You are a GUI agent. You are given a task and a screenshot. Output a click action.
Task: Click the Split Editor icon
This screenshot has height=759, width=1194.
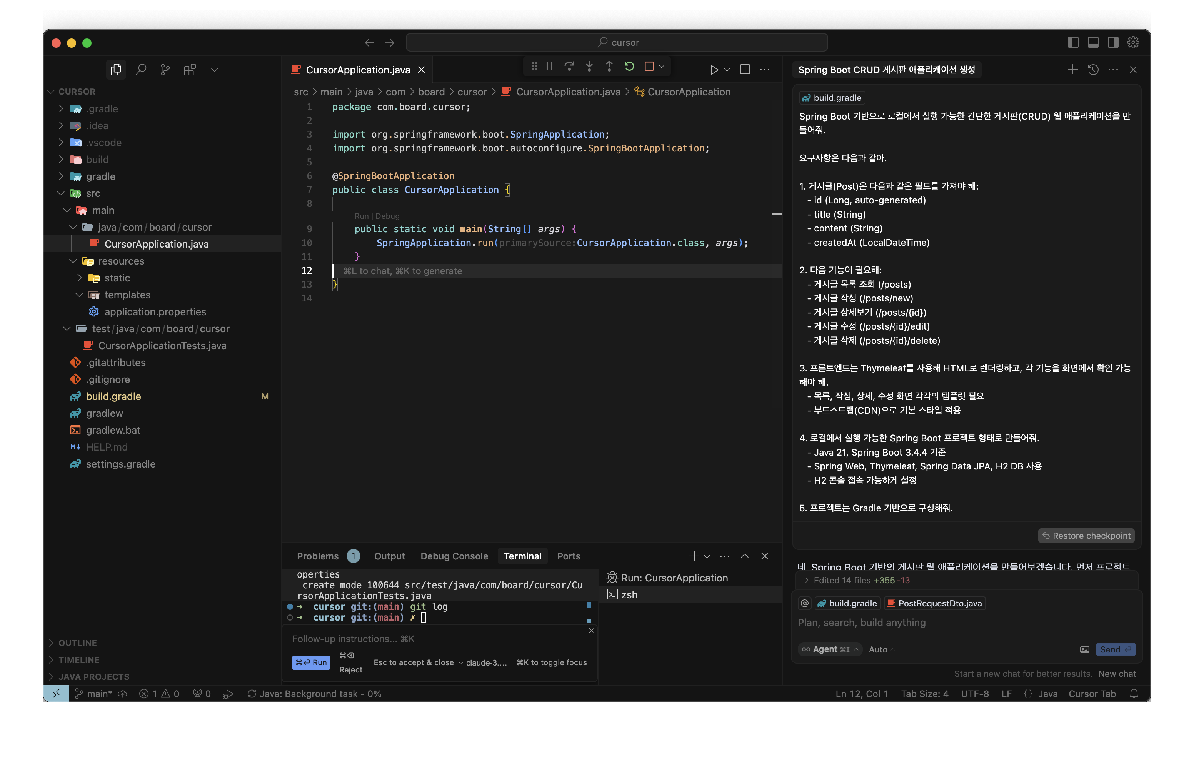745,70
